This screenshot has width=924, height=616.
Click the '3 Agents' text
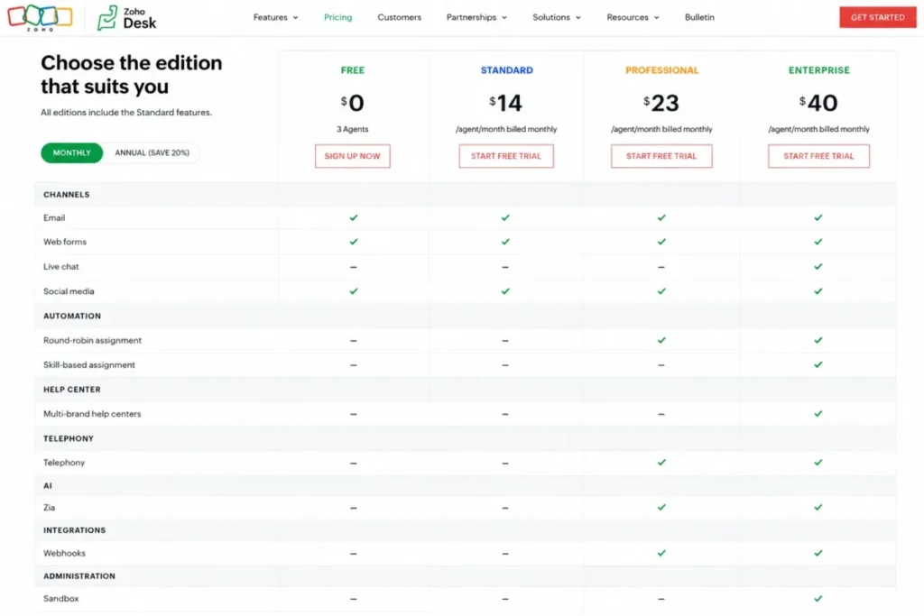click(353, 129)
